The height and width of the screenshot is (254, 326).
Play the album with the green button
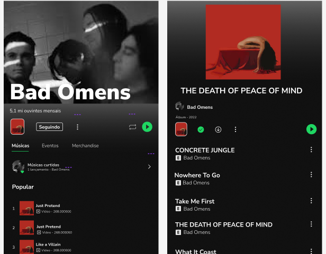pos(311,129)
